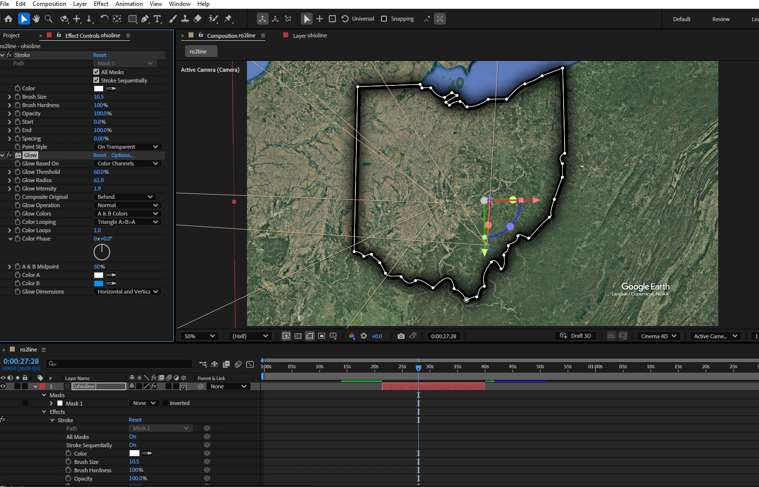Screen dimensions: 759x487
Task: Select the Hand tool
Action: coord(36,19)
